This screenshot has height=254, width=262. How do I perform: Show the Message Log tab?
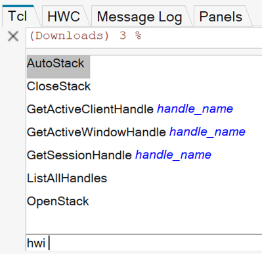pyautogui.click(x=139, y=17)
